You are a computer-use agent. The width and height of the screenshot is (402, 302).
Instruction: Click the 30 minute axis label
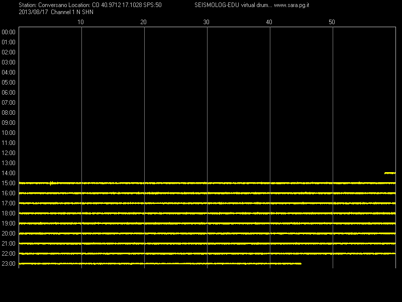[206, 22]
